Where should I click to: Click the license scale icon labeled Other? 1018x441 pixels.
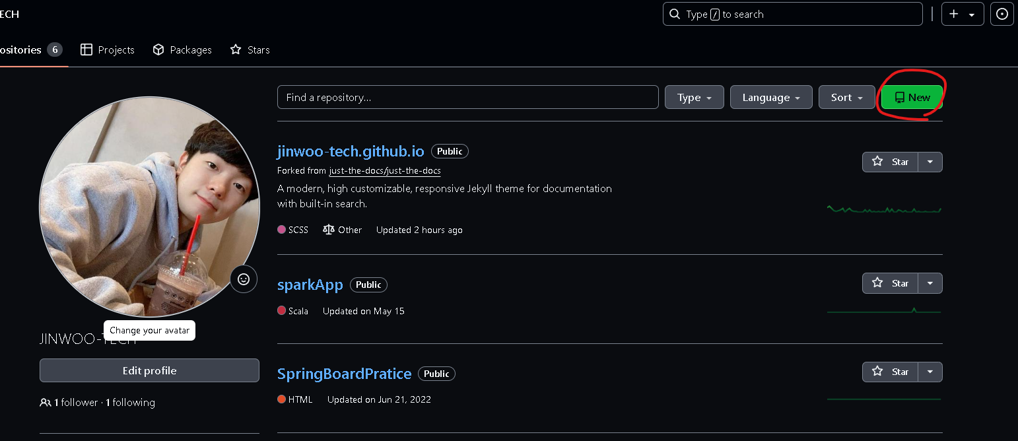coord(329,230)
